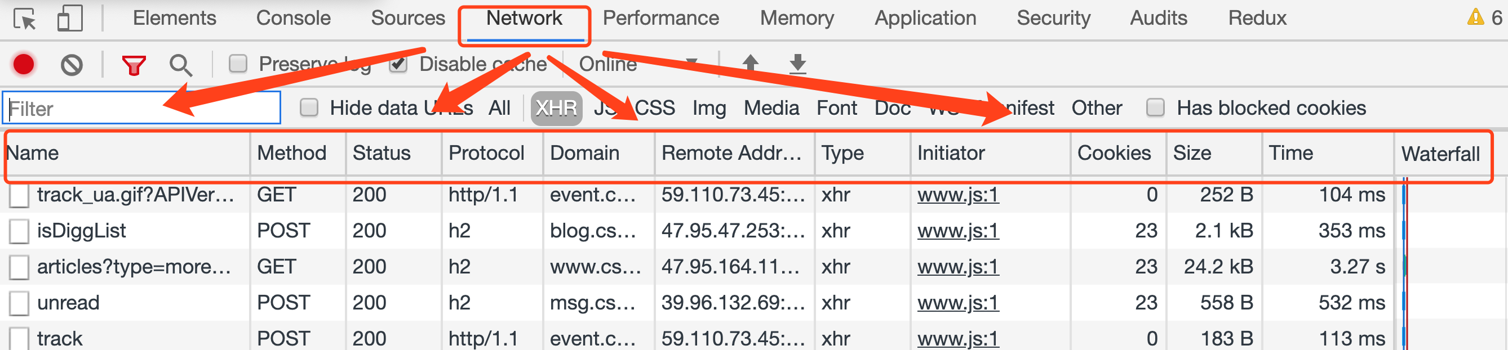Click the search requests magnifier icon

181,64
